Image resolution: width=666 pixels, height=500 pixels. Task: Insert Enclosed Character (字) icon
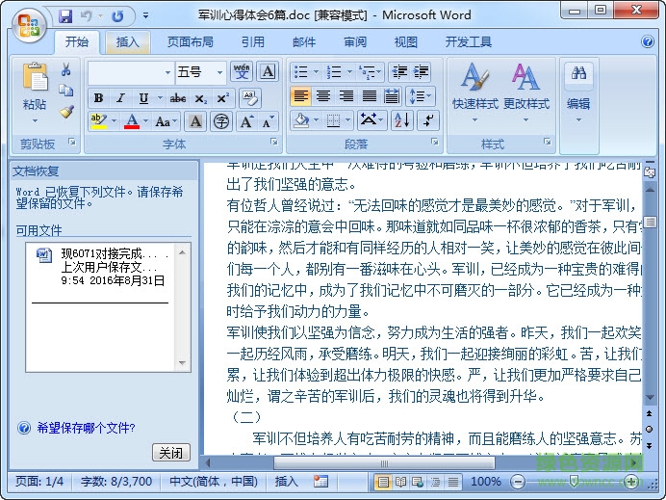click(x=220, y=122)
